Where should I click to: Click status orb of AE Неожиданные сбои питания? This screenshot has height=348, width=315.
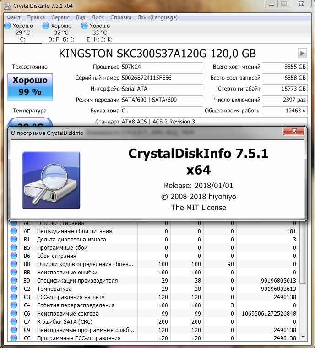(x=14, y=231)
